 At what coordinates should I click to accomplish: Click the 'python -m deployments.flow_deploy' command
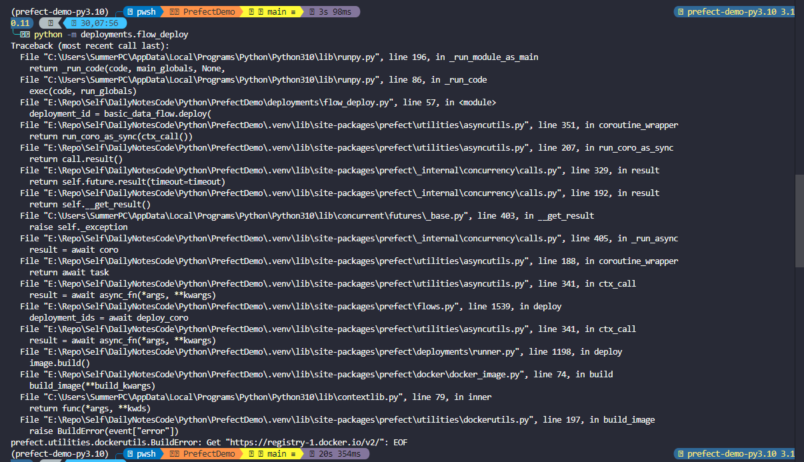(x=111, y=34)
